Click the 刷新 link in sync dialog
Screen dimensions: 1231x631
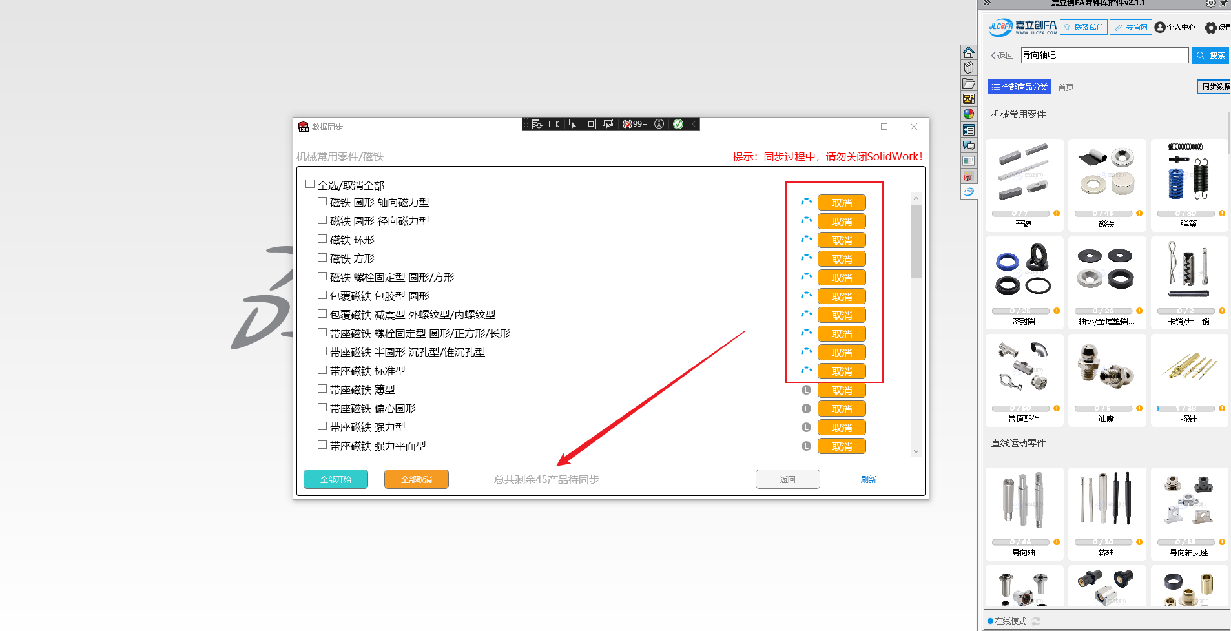click(x=868, y=480)
